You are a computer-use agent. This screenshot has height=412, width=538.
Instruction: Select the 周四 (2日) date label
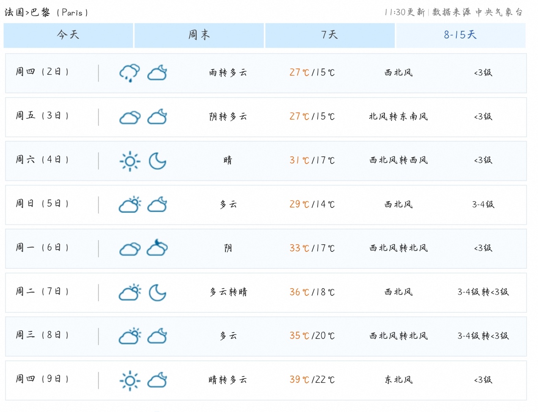point(42,72)
